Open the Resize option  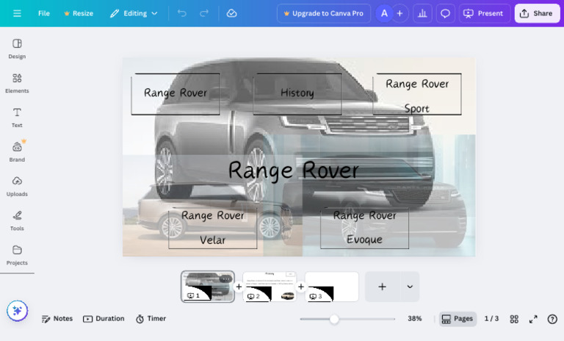(79, 13)
